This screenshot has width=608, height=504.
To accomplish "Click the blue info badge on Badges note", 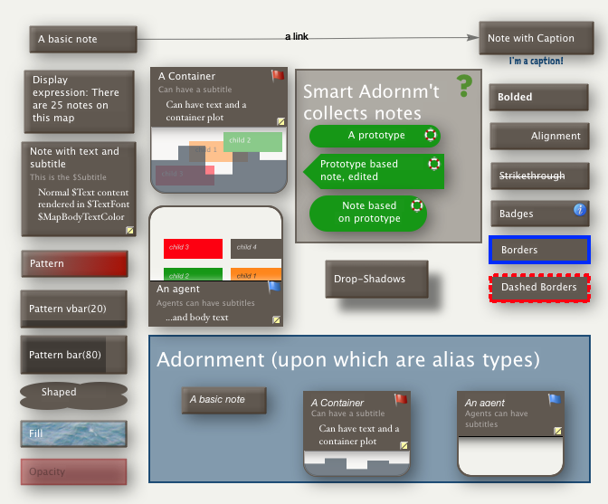I will 580,210.
